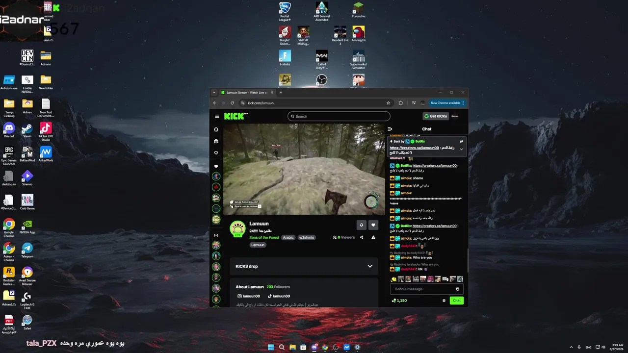628x353 pixels.
Task: Expand the pinned message chevron
Action: point(461,149)
